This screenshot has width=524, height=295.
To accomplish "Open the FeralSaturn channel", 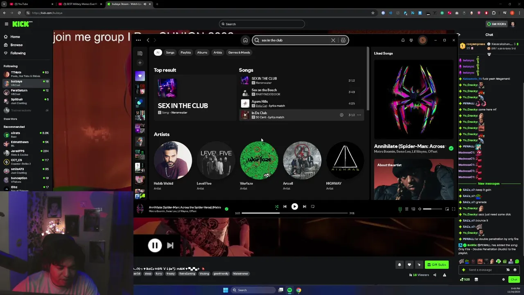I will point(26,92).
